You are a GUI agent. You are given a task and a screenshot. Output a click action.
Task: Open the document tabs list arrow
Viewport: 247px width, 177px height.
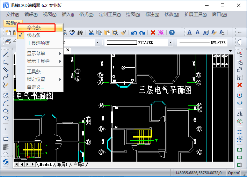(x=230, y=51)
